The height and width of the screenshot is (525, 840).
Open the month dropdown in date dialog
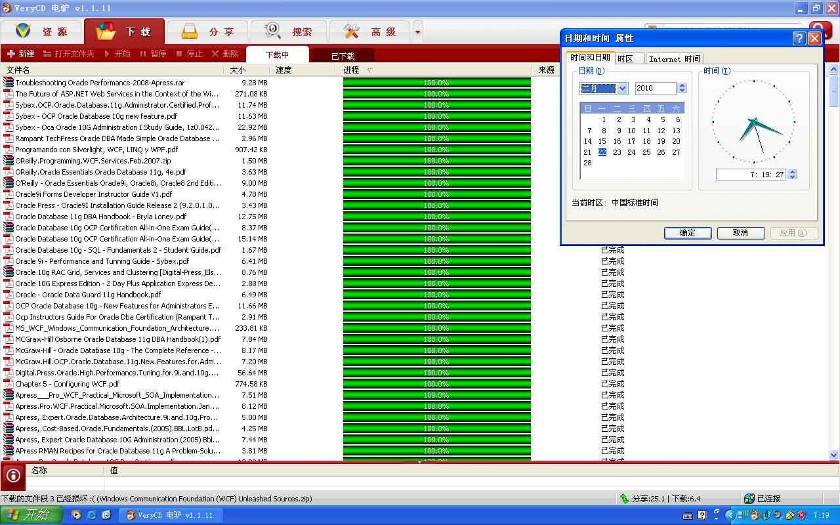click(x=622, y=89)
